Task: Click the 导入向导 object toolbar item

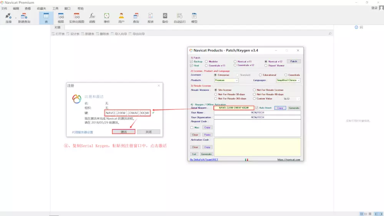Action: (x=119, y=34)
